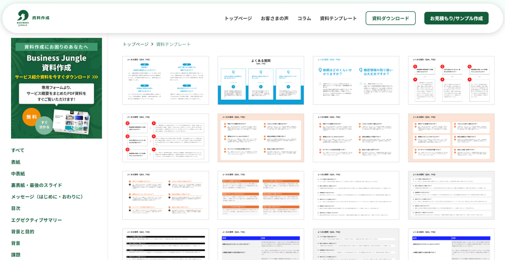Select the すべて category in sidebar
505x260 pixels.
tap(18, 150)
